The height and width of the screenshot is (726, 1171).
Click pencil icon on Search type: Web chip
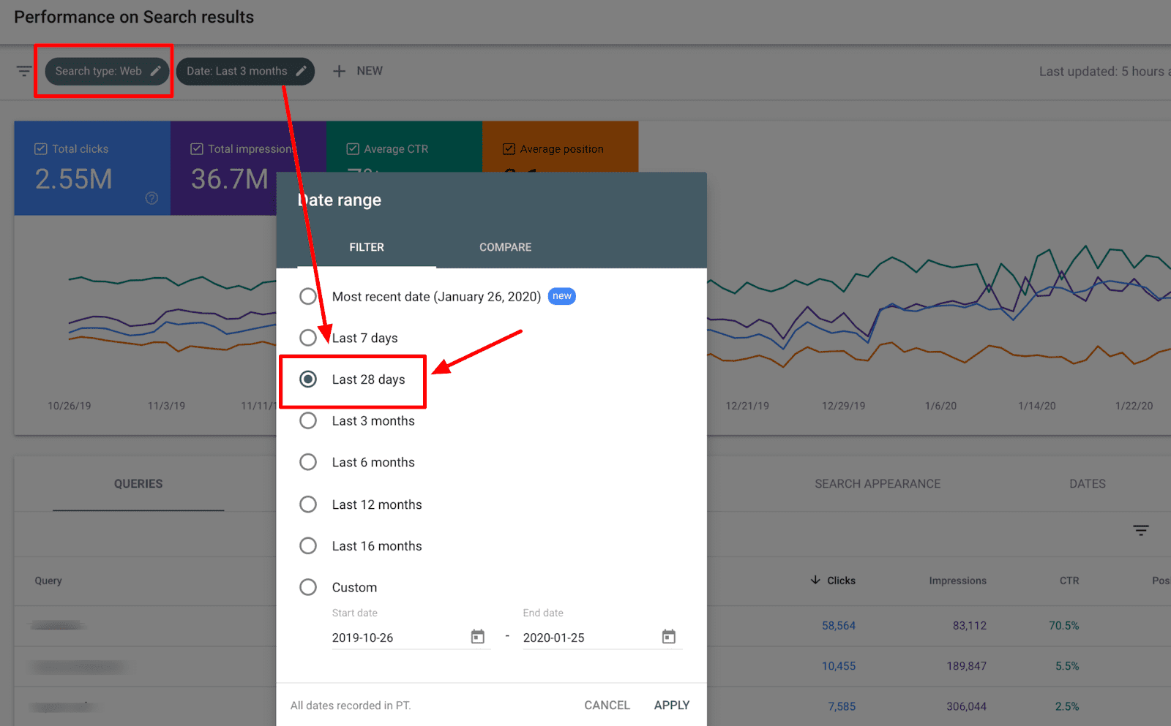tap(155, 71)
